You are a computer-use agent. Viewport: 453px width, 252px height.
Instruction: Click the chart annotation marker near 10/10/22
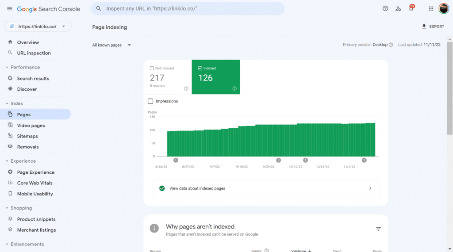[x=305, y=160]
